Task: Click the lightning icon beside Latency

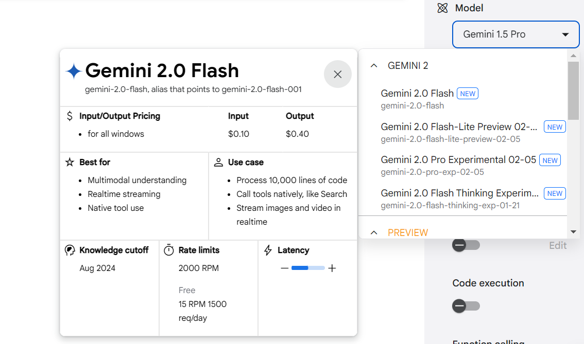Action: tap(267, 250)
